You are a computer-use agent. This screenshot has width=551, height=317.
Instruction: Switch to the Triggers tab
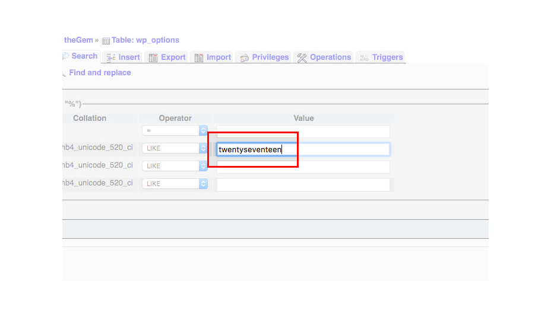click(381, 57)
